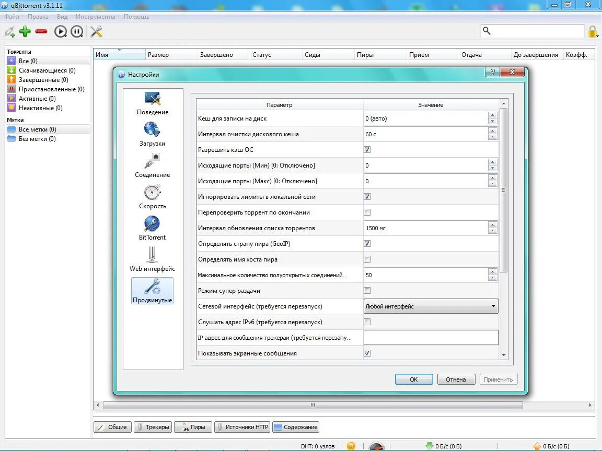
Task: Decrease Исходящие порты (Макс) value
Action: (x=493, y=184)
